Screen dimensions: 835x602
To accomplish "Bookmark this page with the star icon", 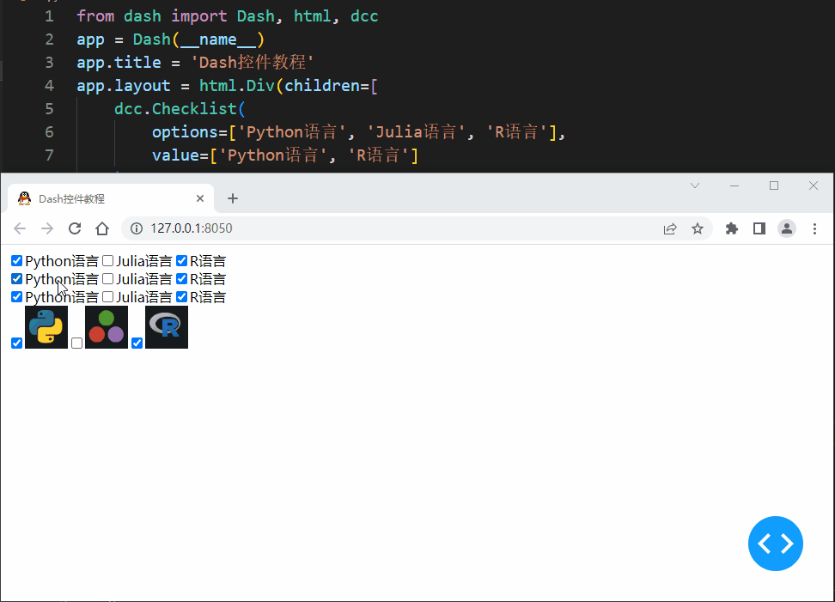I will (x=698, y=228).
